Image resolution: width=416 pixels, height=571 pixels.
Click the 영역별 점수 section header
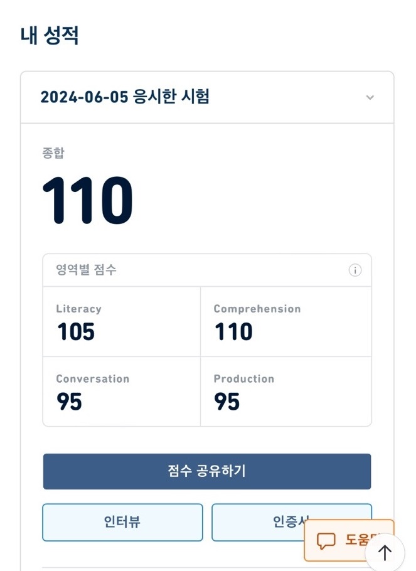tap(87, 270)
